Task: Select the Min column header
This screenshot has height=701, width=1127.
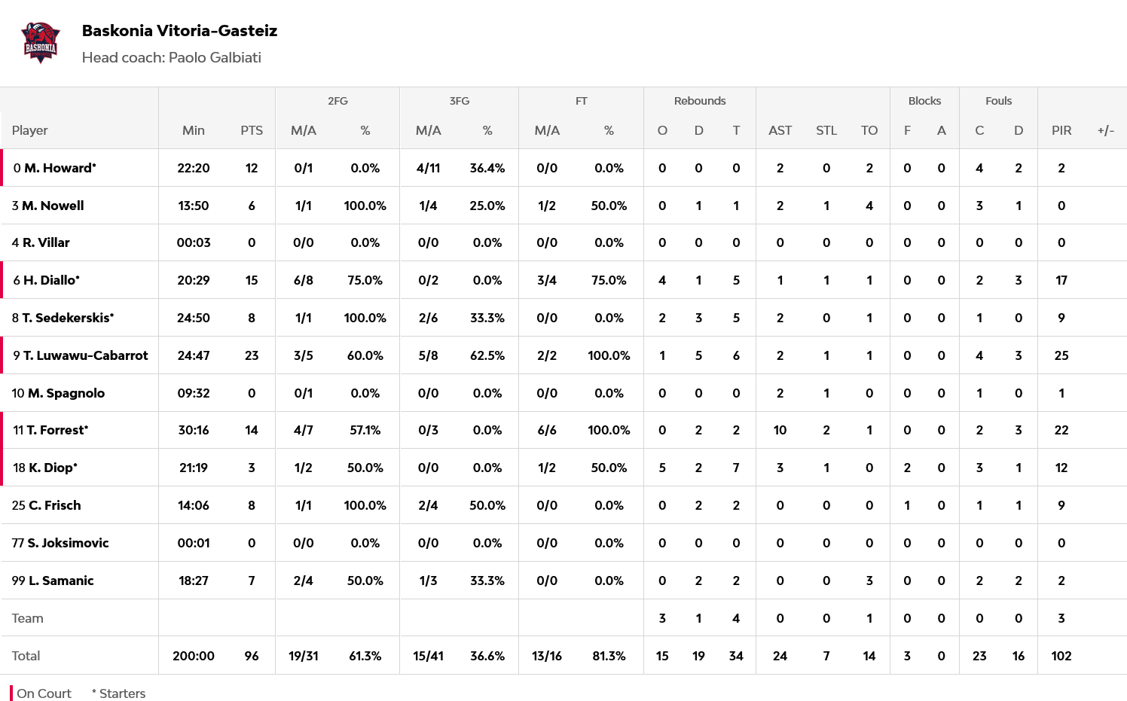Action: coord(194,130)
